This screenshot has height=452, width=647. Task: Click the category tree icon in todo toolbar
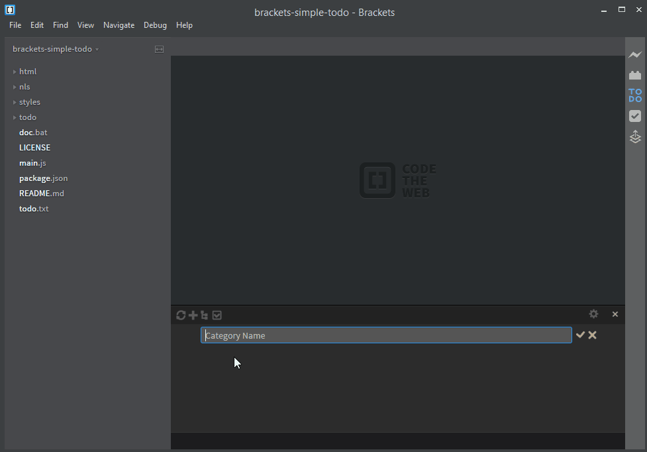pos(204,315)
